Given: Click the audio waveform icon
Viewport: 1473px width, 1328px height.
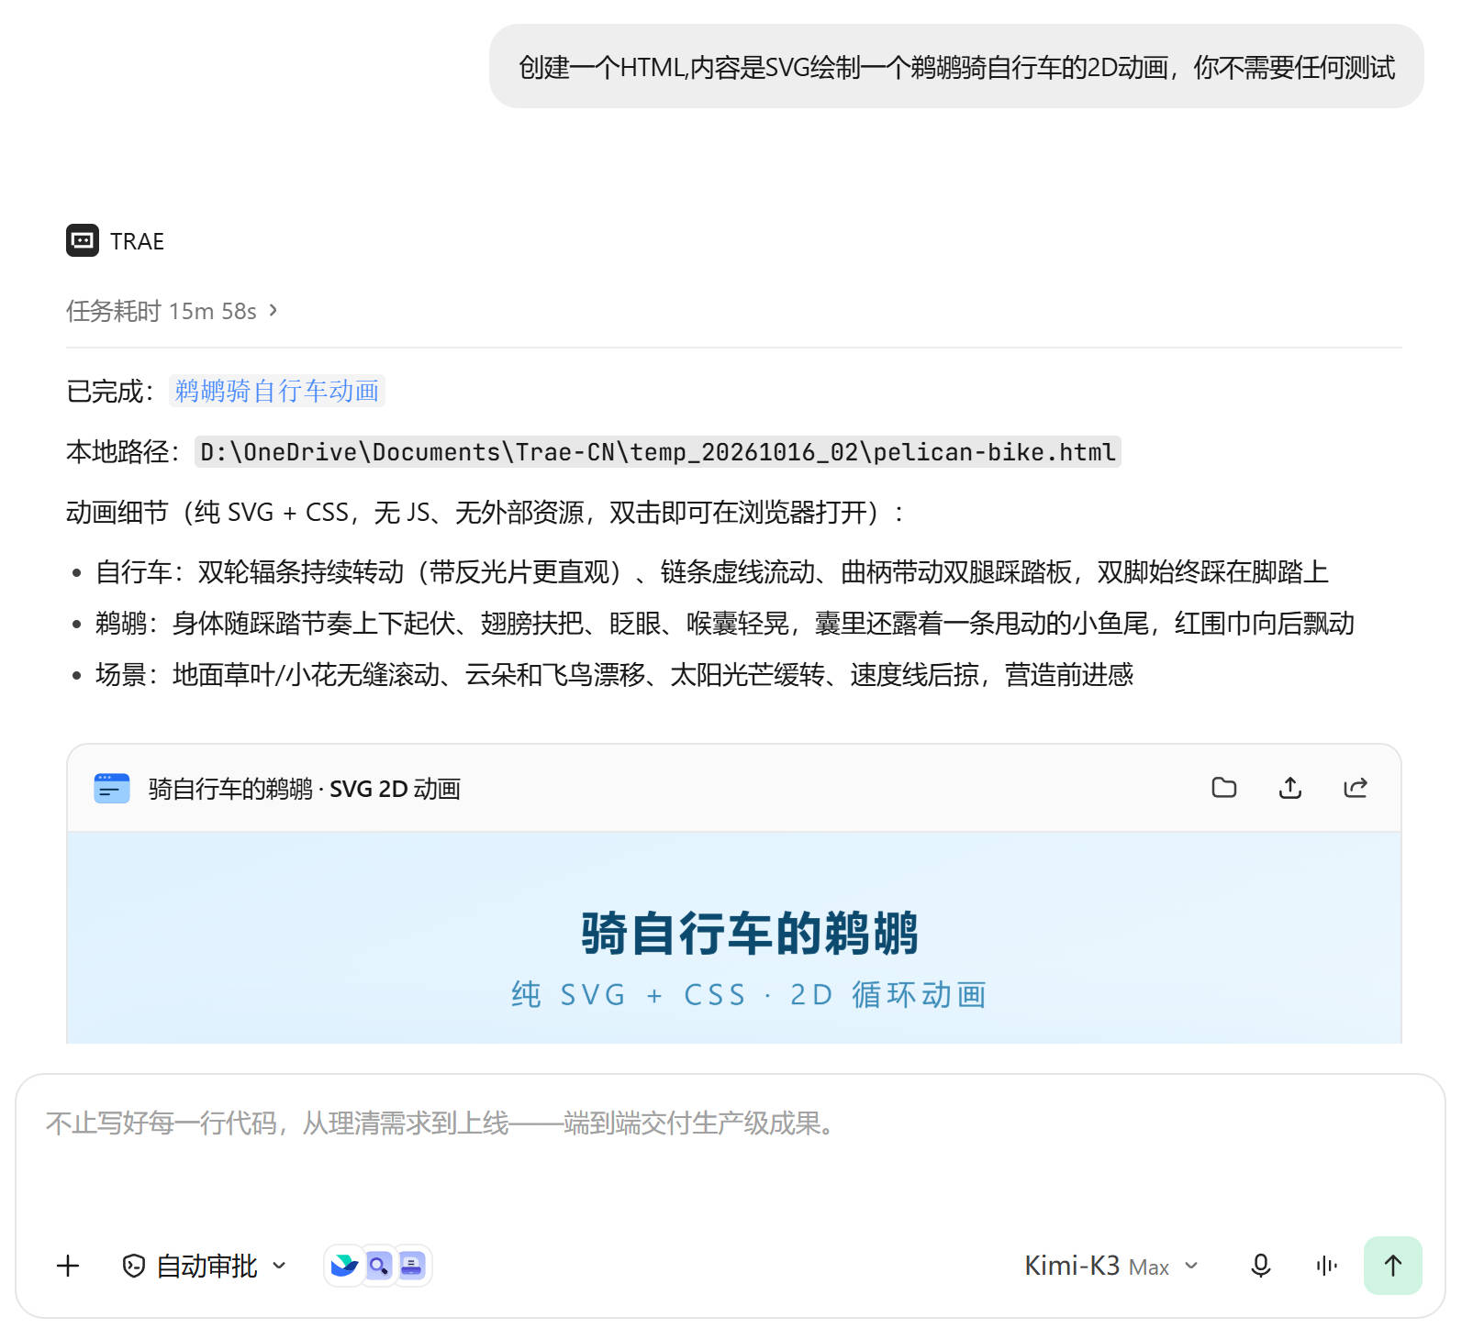Looking at the screenshot, I should tap(1326, 1266).
